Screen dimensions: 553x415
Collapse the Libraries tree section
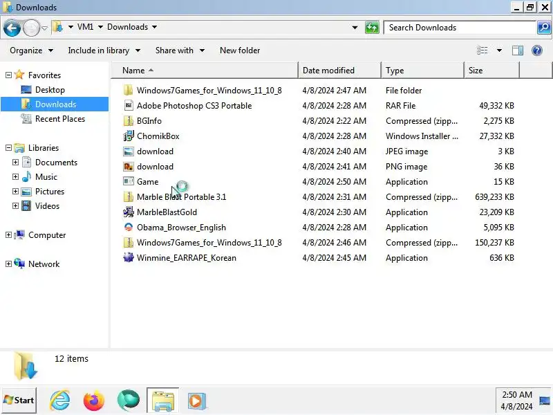[8, 147]
